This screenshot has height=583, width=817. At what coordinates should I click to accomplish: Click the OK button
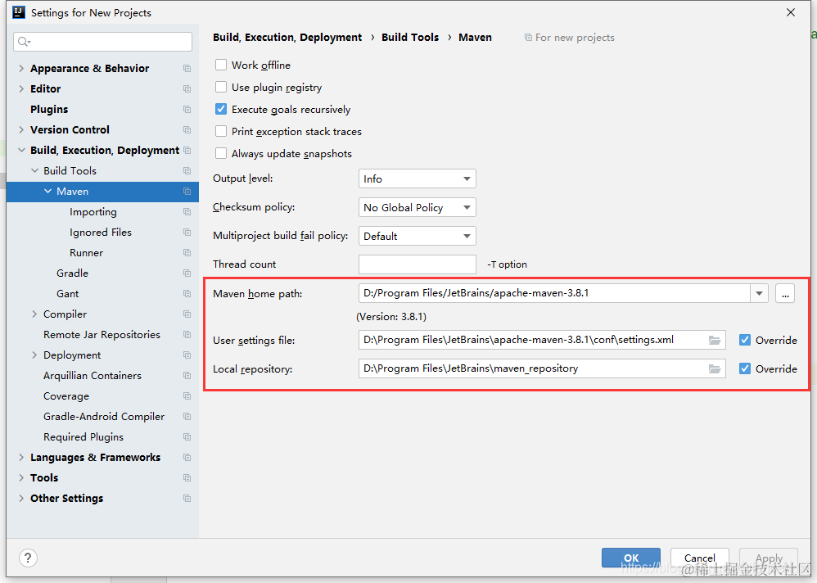631,558
